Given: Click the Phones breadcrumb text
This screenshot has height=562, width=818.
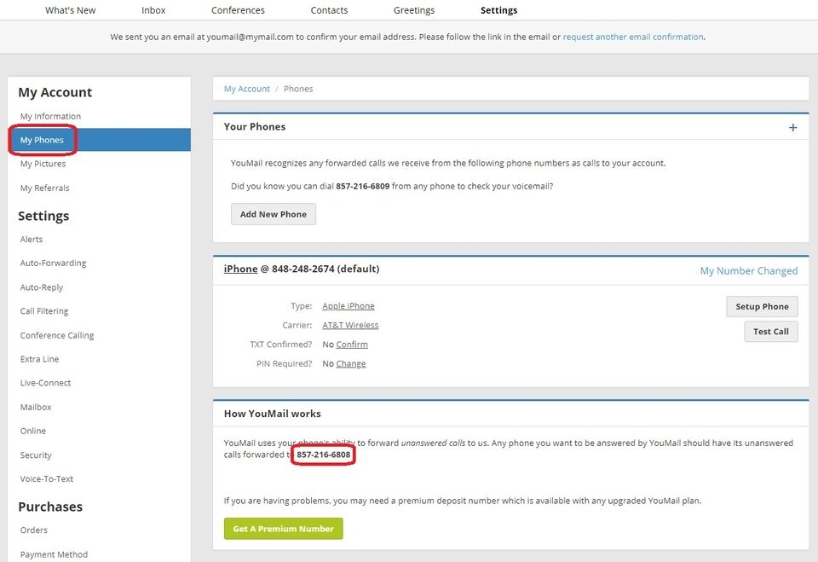Looking at the screenshot, I should 298,89.
